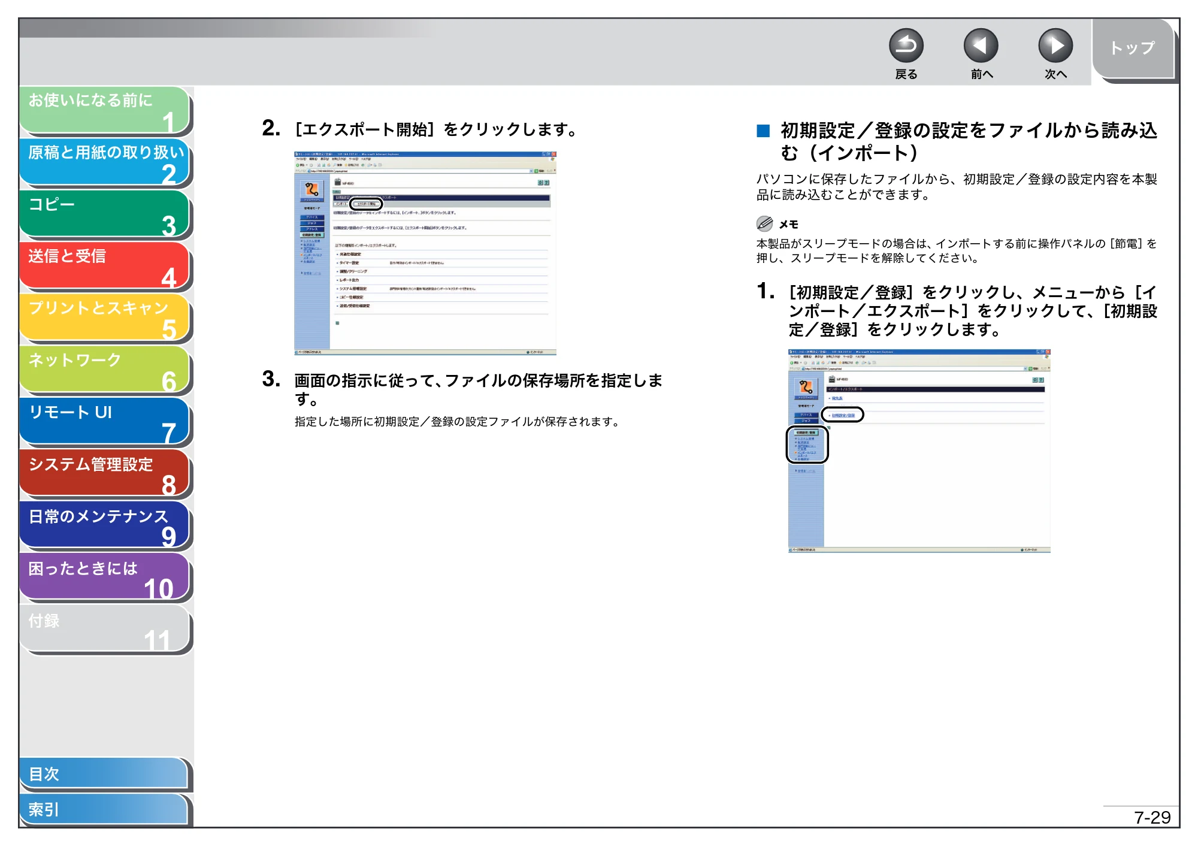
Task: Click the memo text starting 本製品がスリープモードの場合は
Action: [957, 251]
